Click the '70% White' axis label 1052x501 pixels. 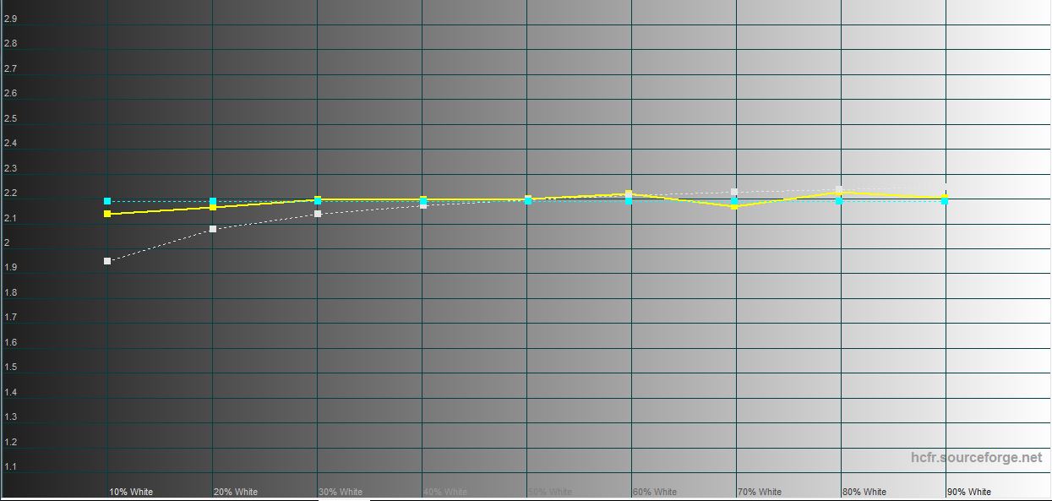coord(760,492)
